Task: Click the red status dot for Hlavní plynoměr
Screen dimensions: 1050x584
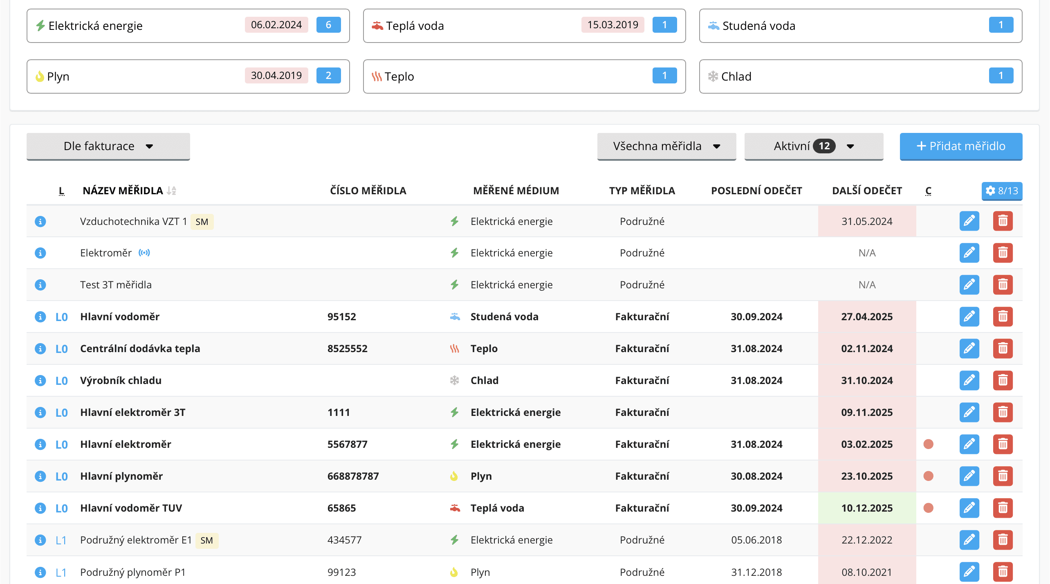Action: 928,476
